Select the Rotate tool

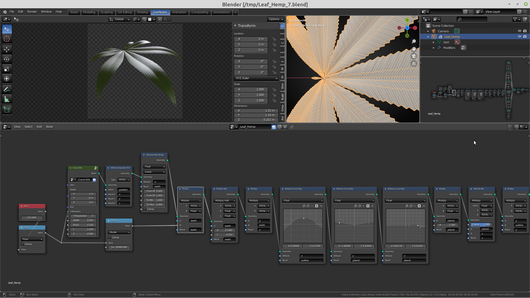pos(7,59)
